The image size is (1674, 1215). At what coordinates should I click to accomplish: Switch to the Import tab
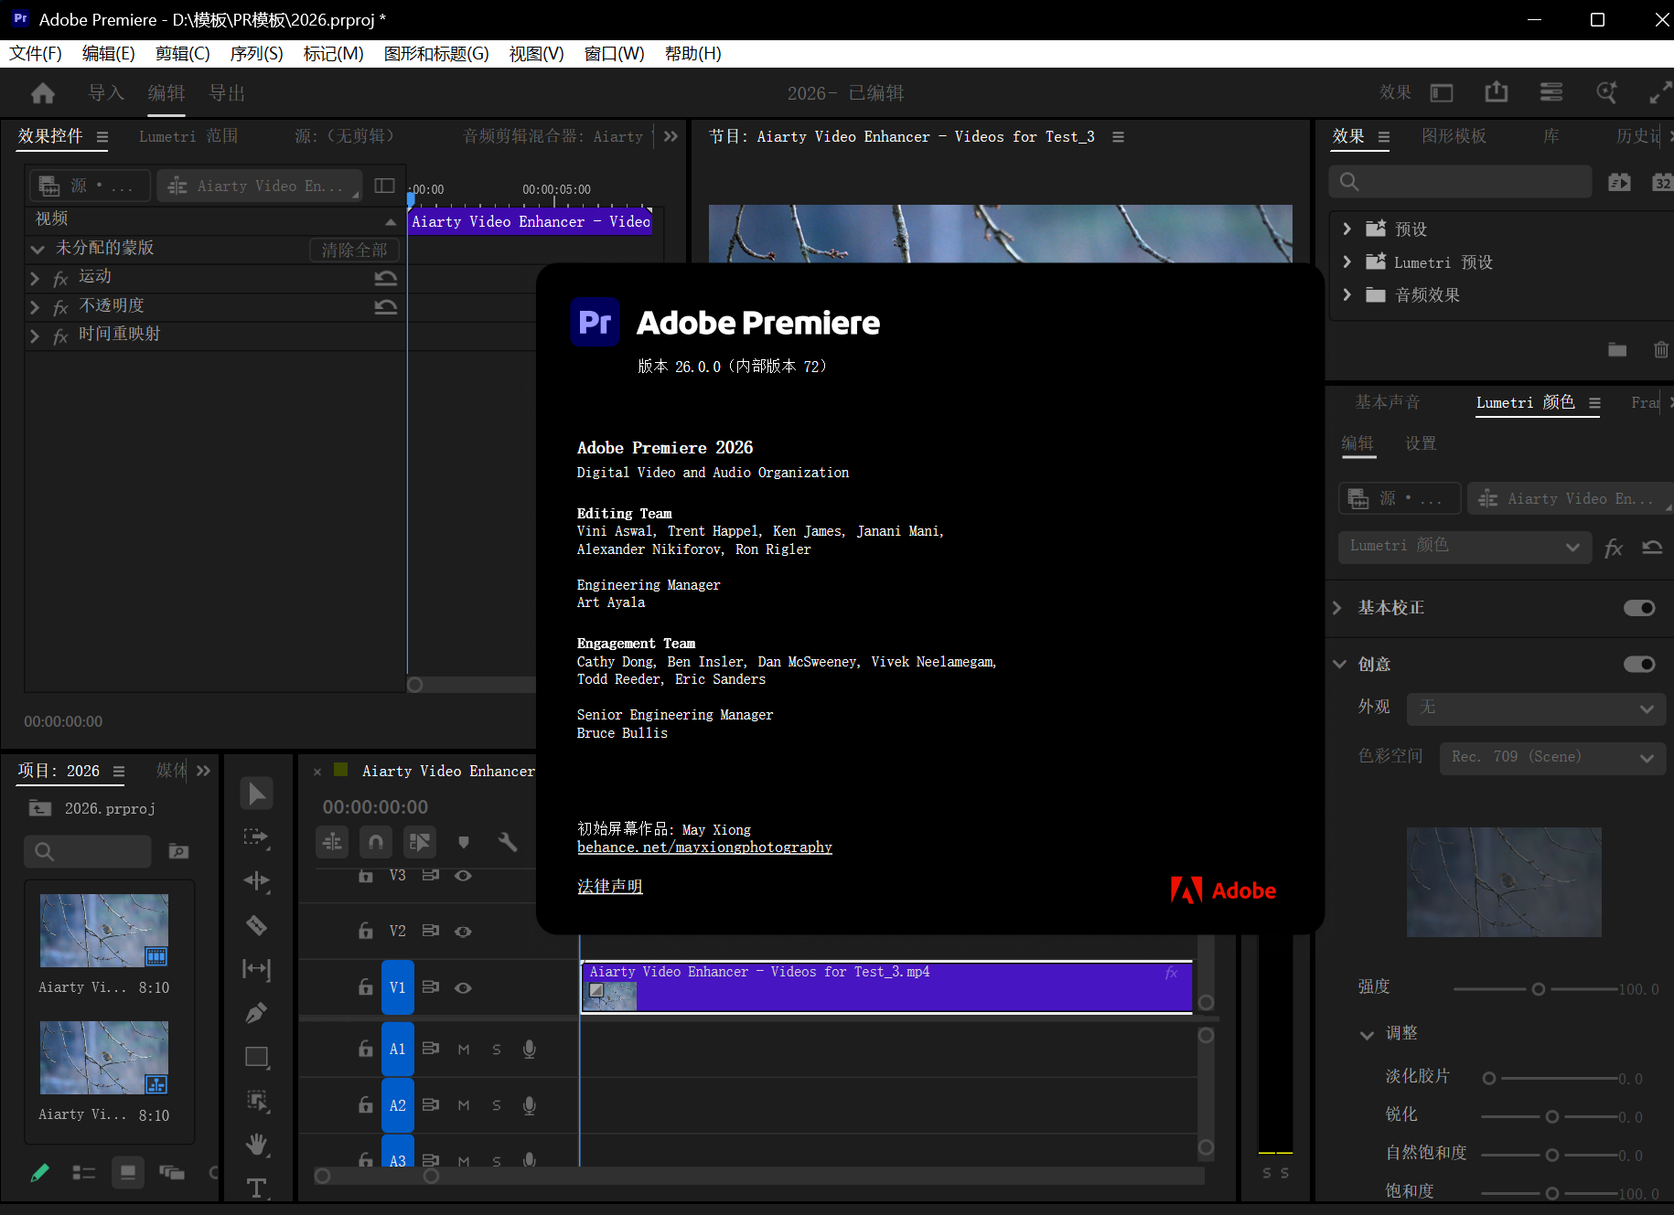(x=105, y=92)
